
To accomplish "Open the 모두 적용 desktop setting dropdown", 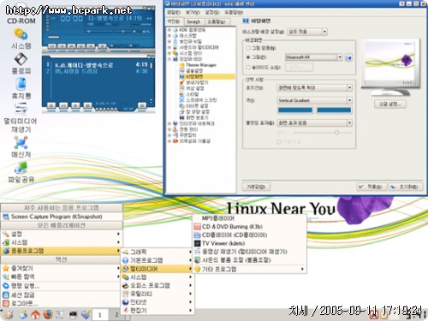I will pyautogui.click(x=307, y=32).
